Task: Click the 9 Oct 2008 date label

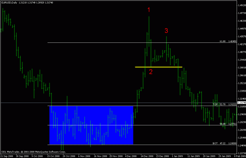Action: coord(37,156)
